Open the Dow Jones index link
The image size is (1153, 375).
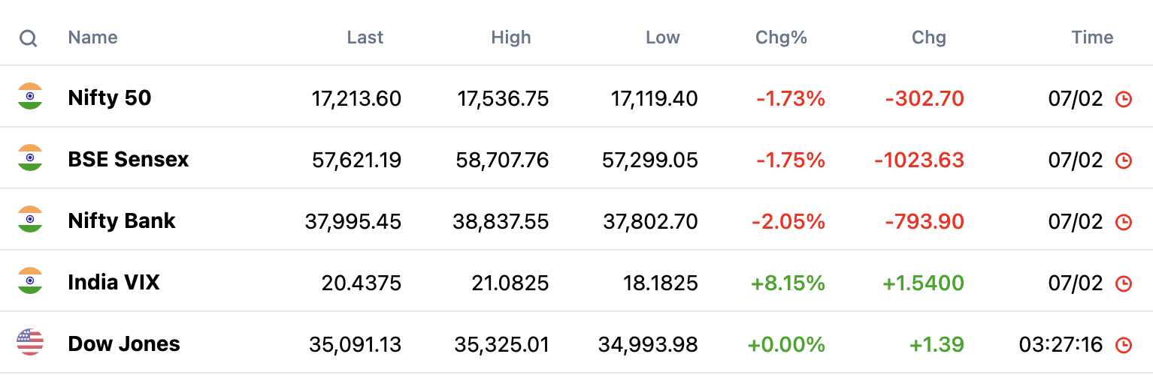click(x=124, y=343)
